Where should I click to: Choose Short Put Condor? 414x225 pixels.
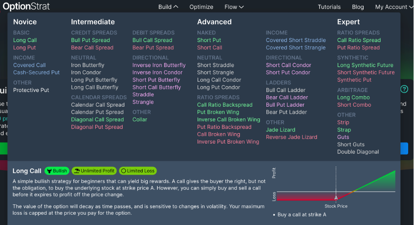point(288,72)
